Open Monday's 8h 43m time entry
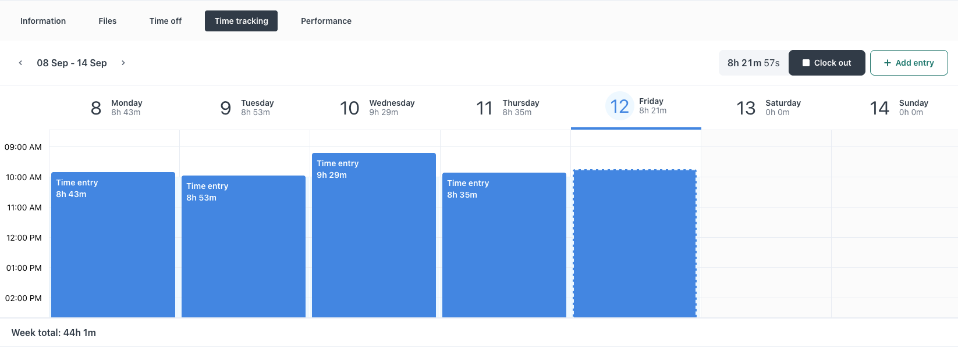The image size is (958, 347). [113, 244]
